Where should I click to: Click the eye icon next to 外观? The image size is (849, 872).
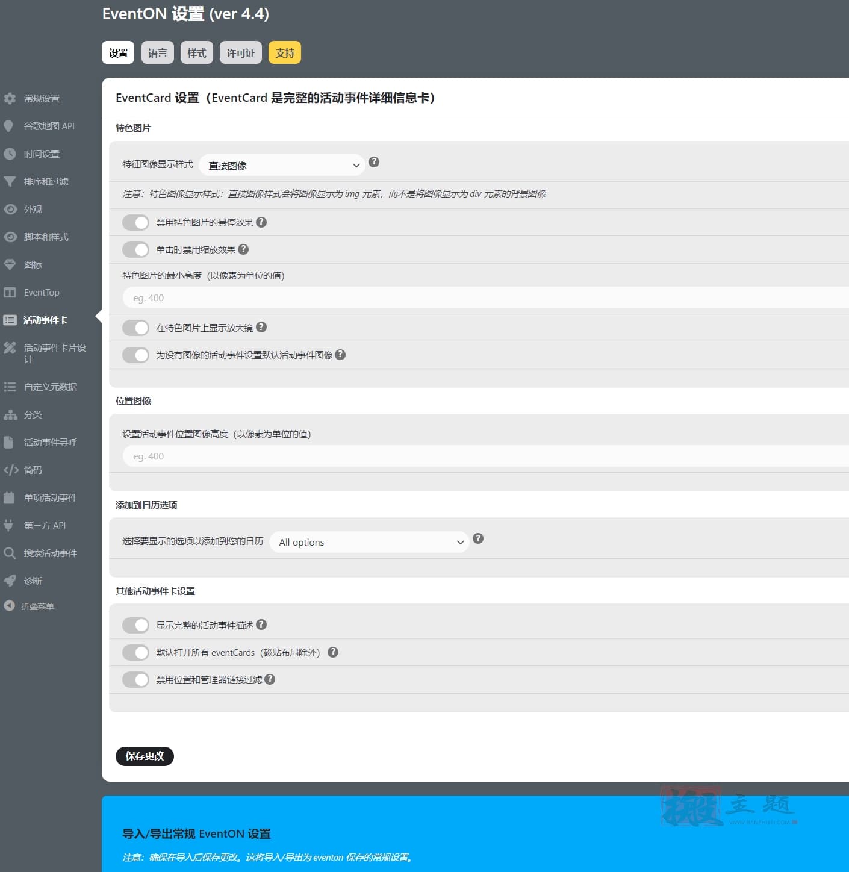point(10,209)
